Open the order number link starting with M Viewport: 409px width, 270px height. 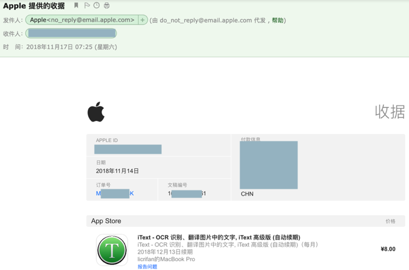pos(115,193)
